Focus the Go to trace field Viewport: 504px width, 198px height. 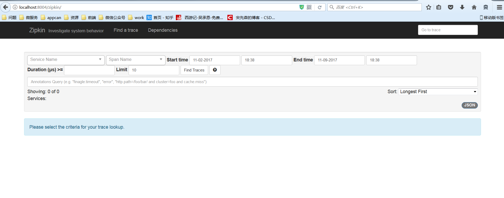tap(448, 30)
